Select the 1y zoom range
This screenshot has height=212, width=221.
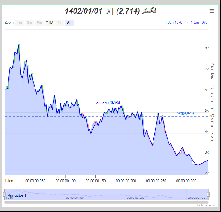tap(59, 23)
